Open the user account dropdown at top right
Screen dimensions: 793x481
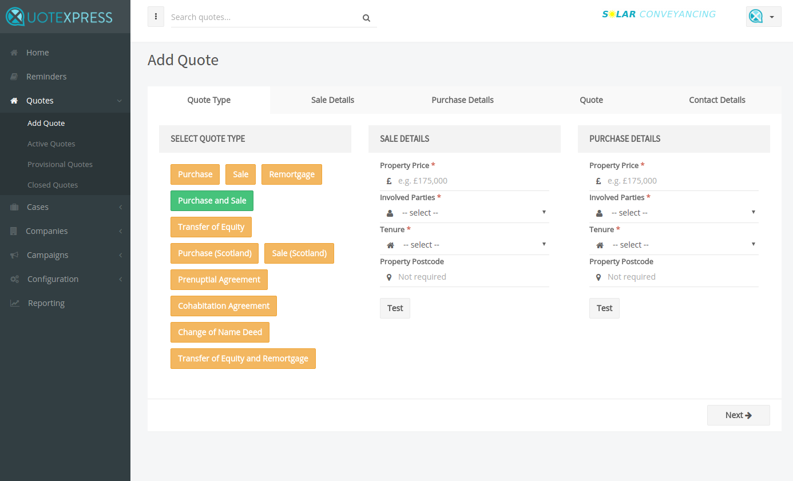764,17
